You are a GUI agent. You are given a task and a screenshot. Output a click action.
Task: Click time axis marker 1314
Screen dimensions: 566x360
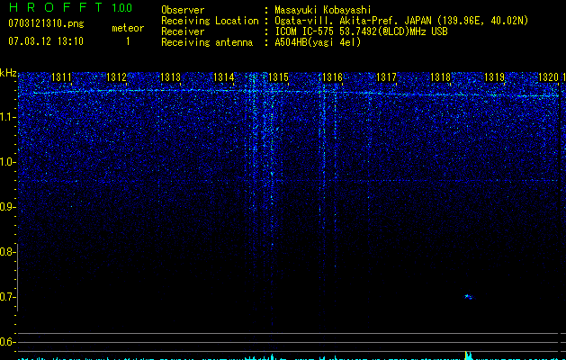[x=224, y=77]
